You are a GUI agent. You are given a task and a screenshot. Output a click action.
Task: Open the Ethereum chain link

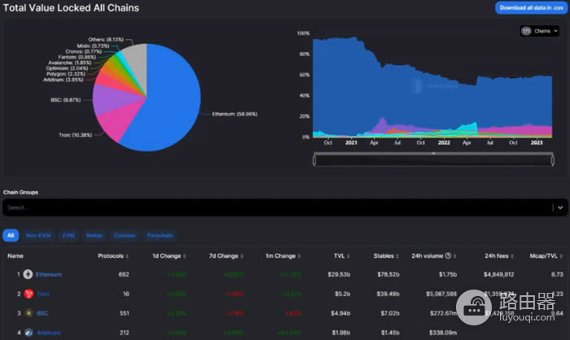pos(49,274)
